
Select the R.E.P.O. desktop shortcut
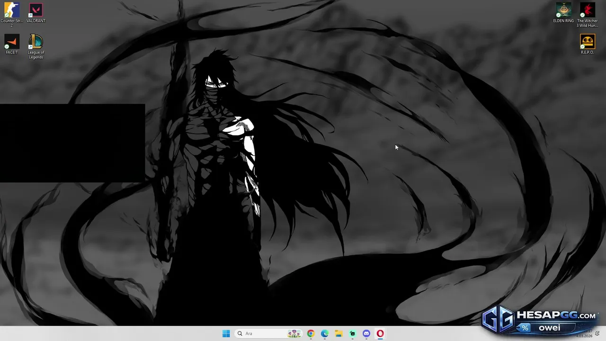tap(587, 45)
